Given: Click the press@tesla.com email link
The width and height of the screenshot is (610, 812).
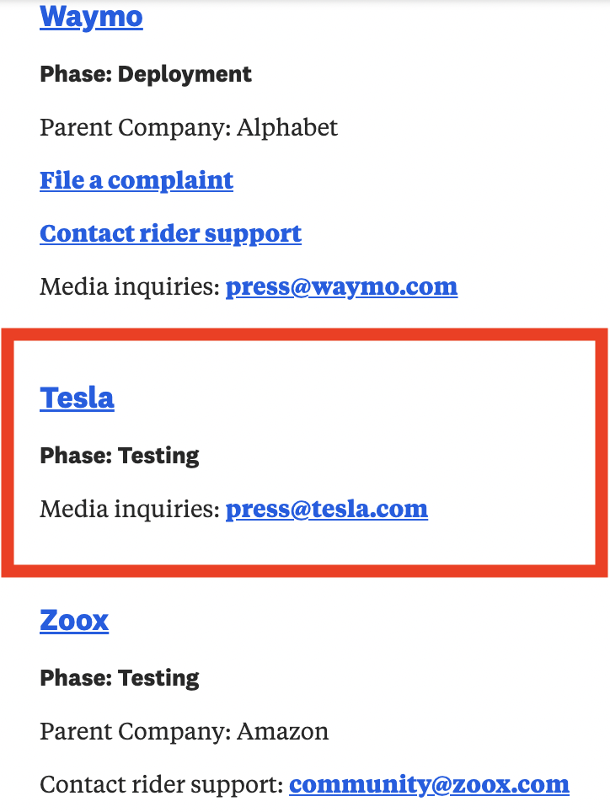Looking at the screenshot, I should tap(326, 509).
